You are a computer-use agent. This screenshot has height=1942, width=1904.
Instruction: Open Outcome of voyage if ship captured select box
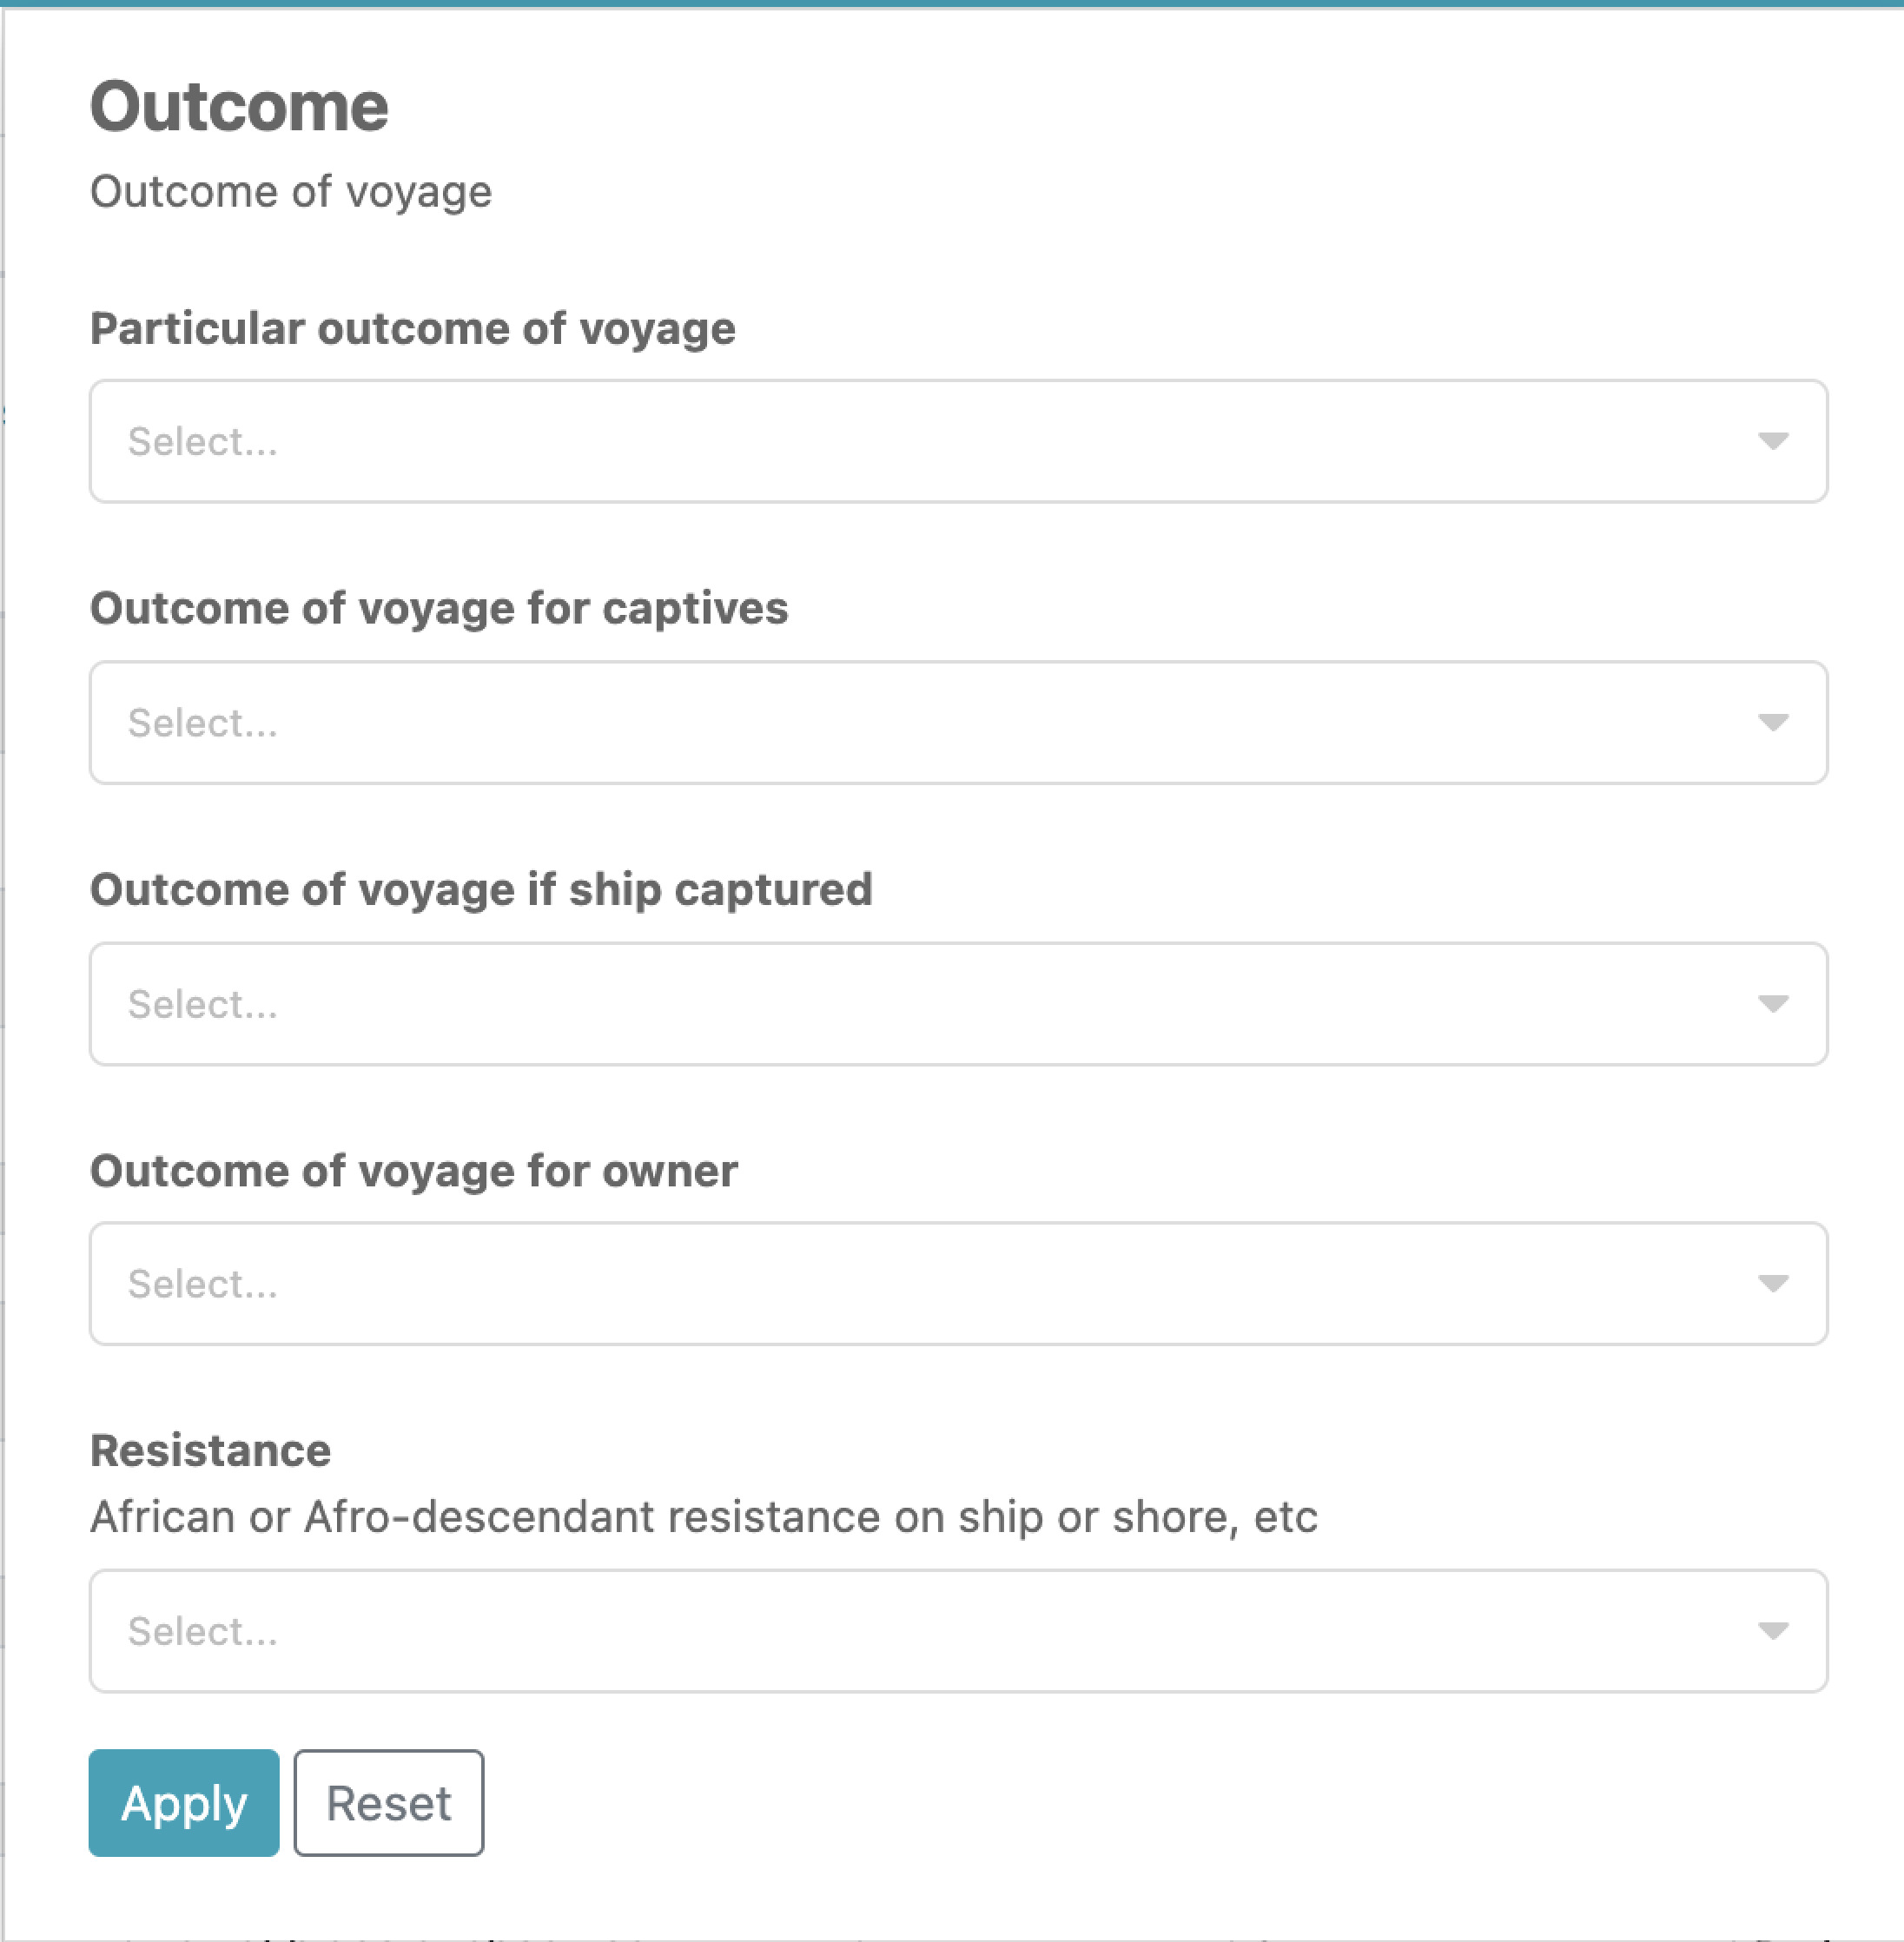click(x=900, y=1003)
